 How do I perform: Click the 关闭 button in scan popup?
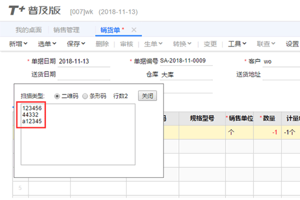(x=146, y=95)
